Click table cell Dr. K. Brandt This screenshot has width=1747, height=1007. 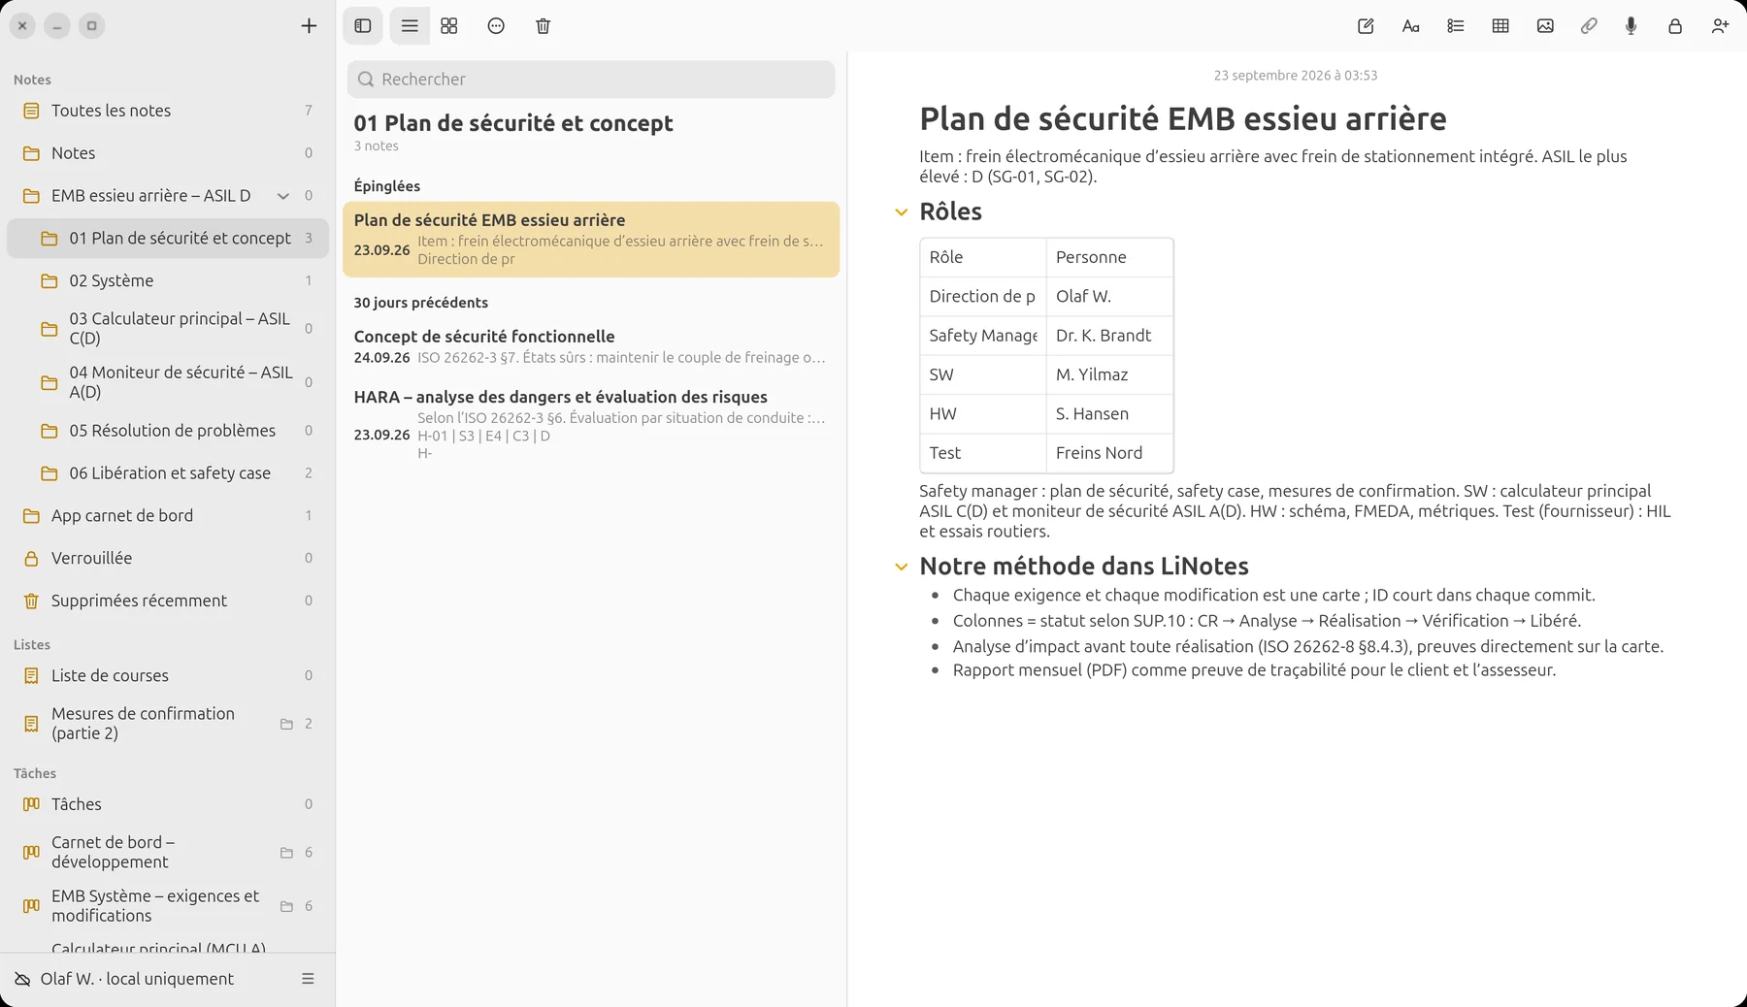tap(1109, 336)
